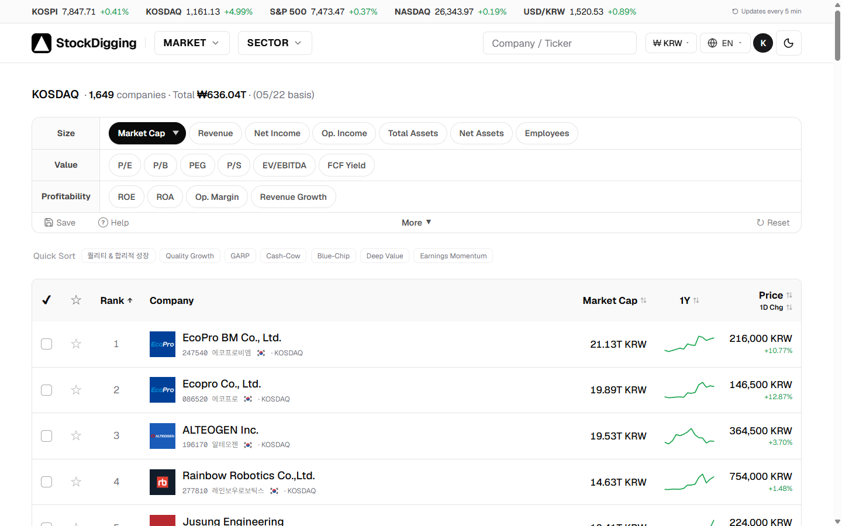Select Earnings Momentum quick sort
The image size is (842, 526).
[453, 256]
